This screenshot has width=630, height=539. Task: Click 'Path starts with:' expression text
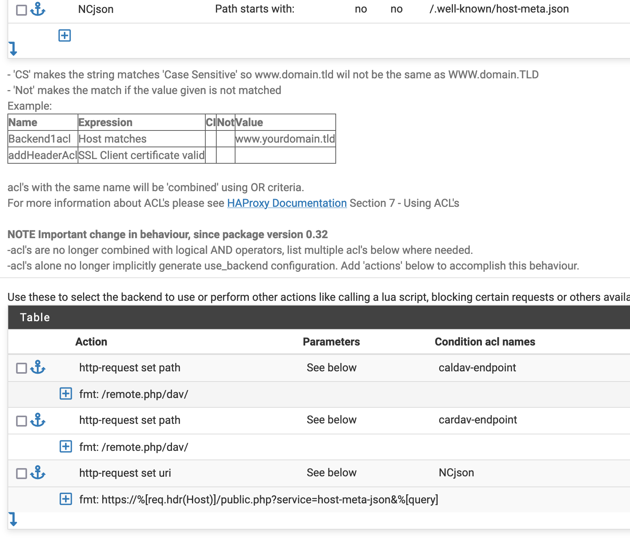(x=255, y=9)
